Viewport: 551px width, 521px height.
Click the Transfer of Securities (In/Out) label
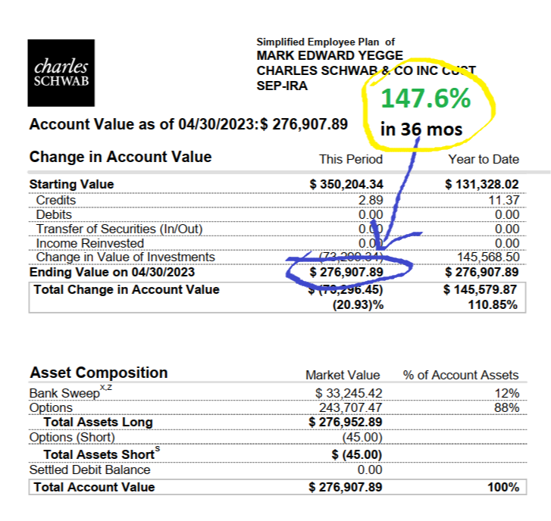coord(119,229)
